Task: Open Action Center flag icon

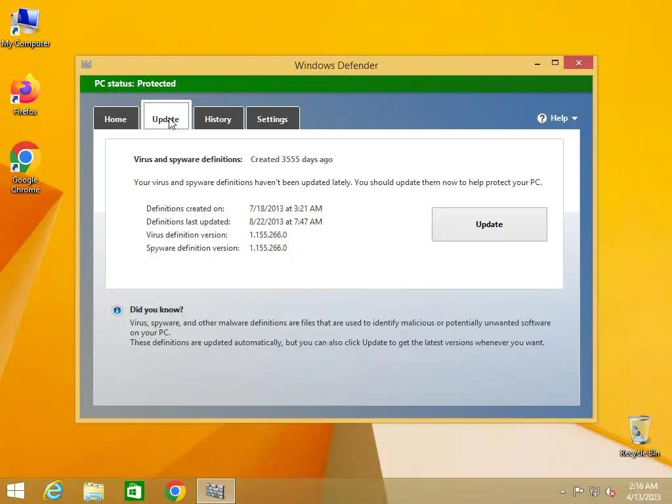Action: (578, 491)
